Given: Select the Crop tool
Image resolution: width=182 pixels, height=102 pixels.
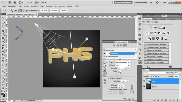Looking at the screenshot, I should (x=3, y=31).
